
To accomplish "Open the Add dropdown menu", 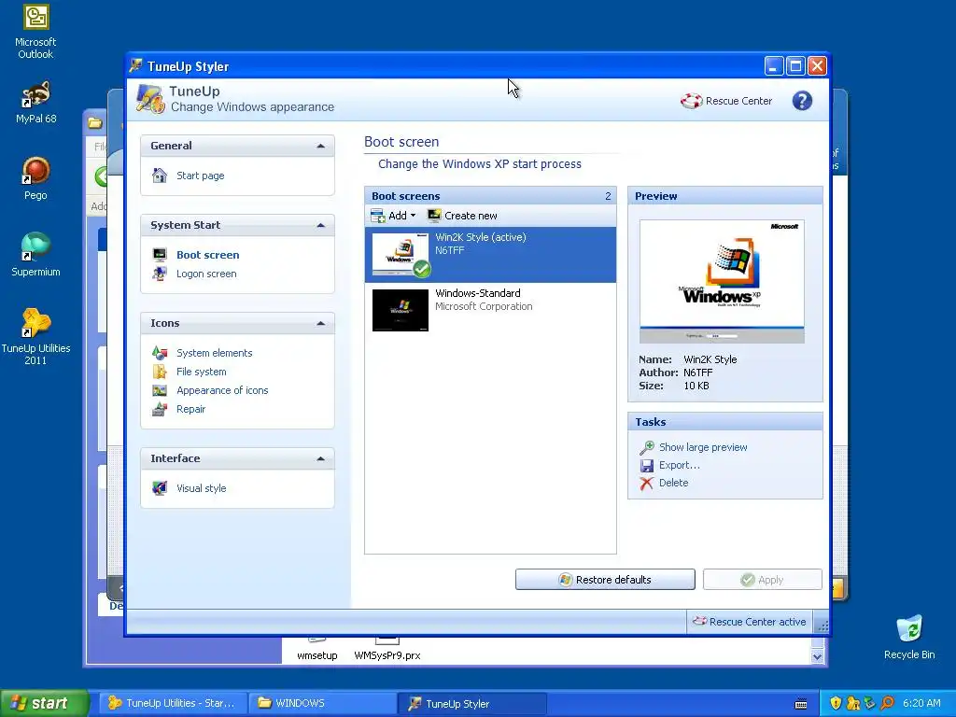I will (393, 216).
